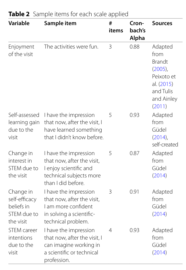Open Güdel 2014 link in learning gain row

point(159,138)
